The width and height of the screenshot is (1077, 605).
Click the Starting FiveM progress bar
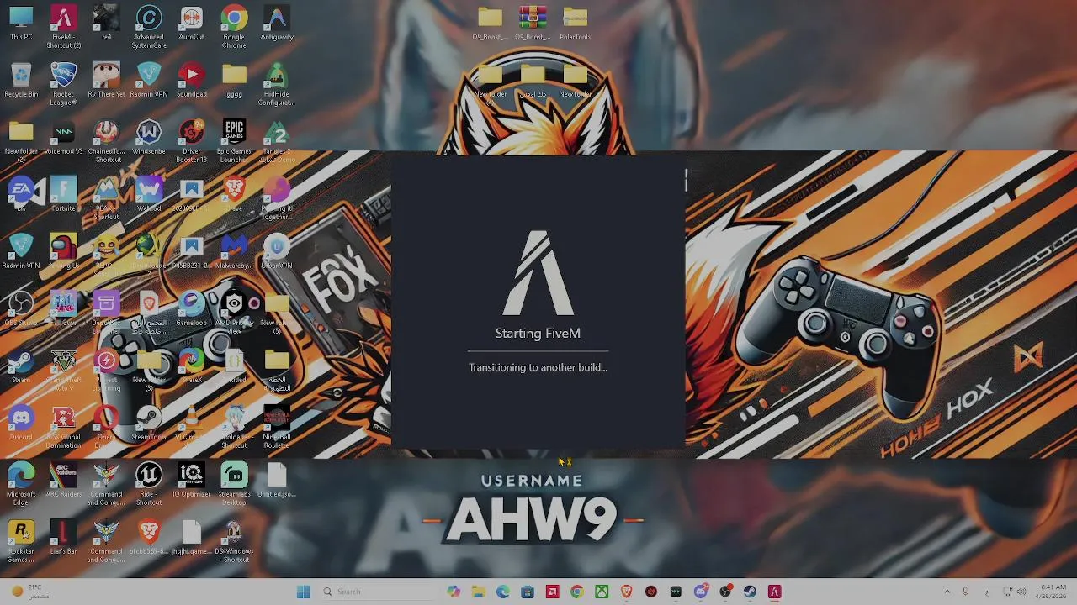pyautogui.click(x=538, y=350)
